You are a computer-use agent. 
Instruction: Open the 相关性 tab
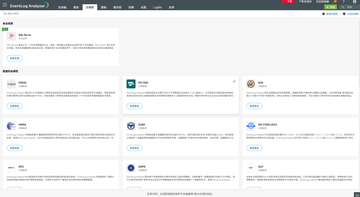coord(117,7)
